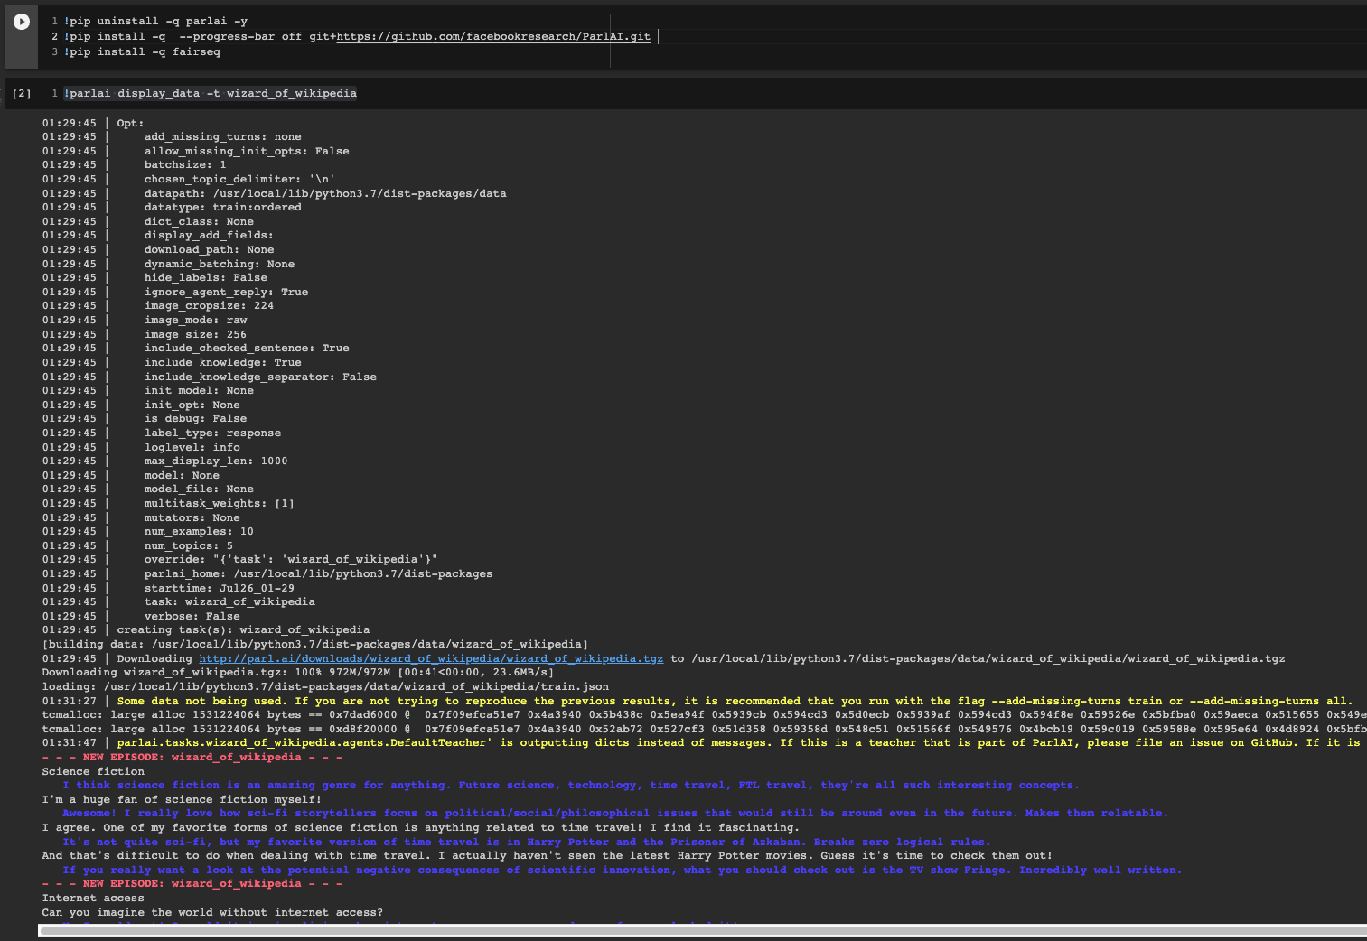The width and height of the screenshot is (1367, 941).
Task: Place cursor on pip install fairseq line
Action: tap(142, 51)
